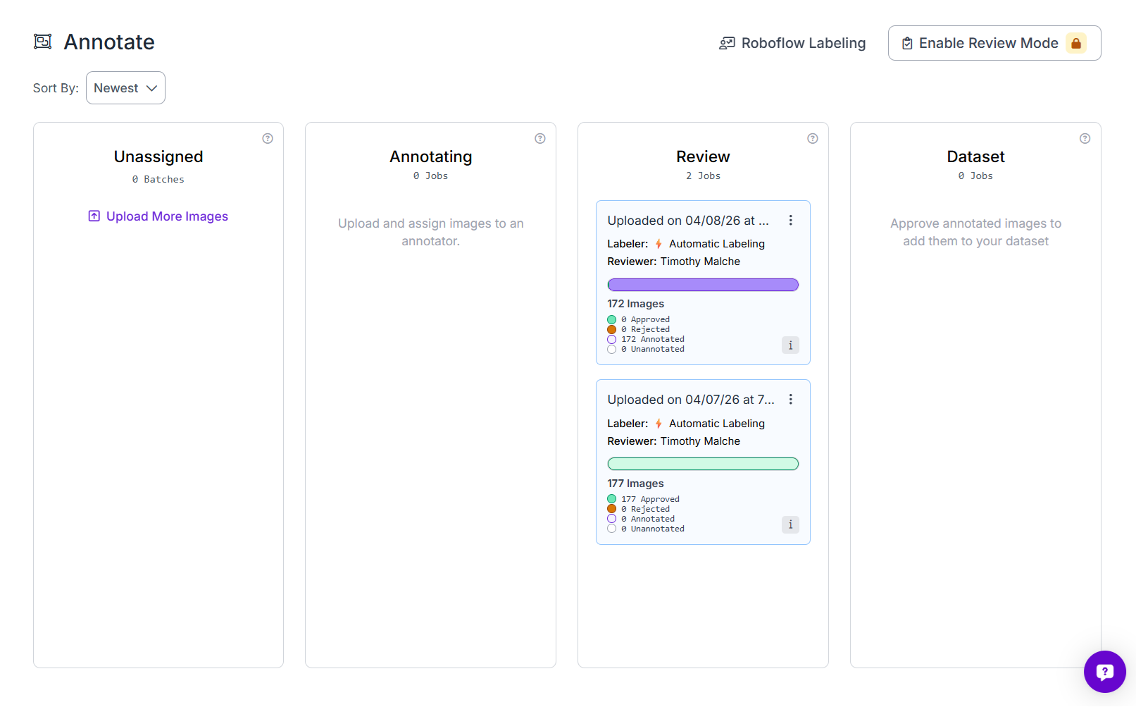The image size is (1136, 707).
Task: Open options menu for the 04/08/26 job
Action: (x=791, y=221)
